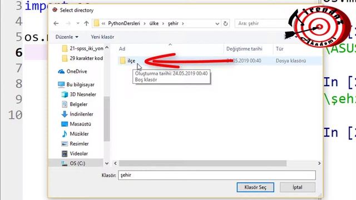Click şehir in the address path
This screenshot has width=356, height=200.
tap(173, 23)
